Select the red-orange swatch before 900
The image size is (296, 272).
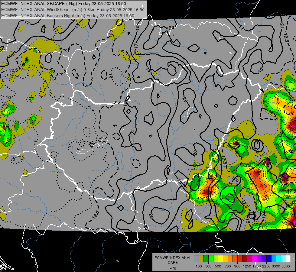235,259
